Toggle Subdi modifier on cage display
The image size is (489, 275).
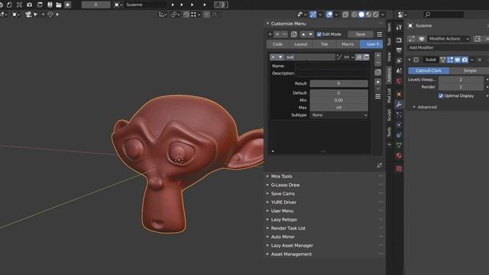443,60
